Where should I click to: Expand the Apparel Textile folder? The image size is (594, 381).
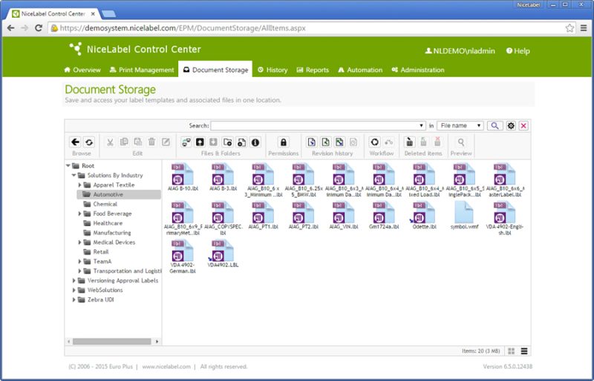click(79, 185)
